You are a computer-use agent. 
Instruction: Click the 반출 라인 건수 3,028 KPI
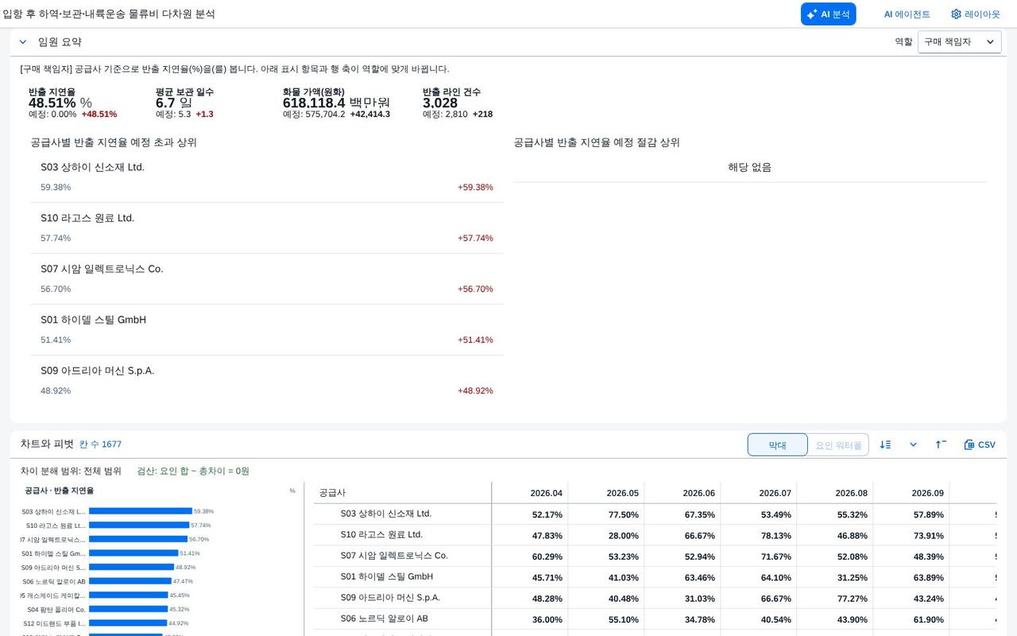458,103
